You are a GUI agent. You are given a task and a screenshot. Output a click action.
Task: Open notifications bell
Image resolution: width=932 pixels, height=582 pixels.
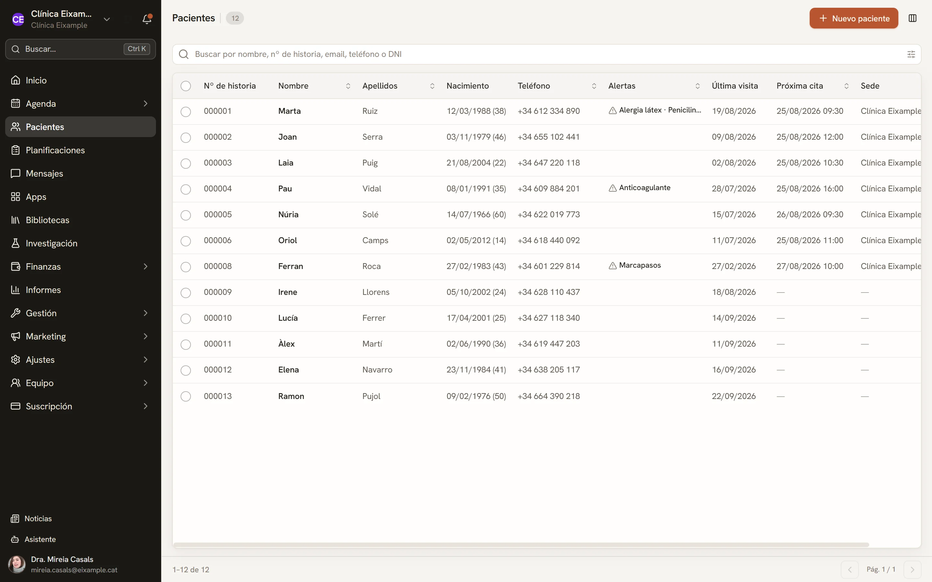pyautogui.click(x=147, y=19)
